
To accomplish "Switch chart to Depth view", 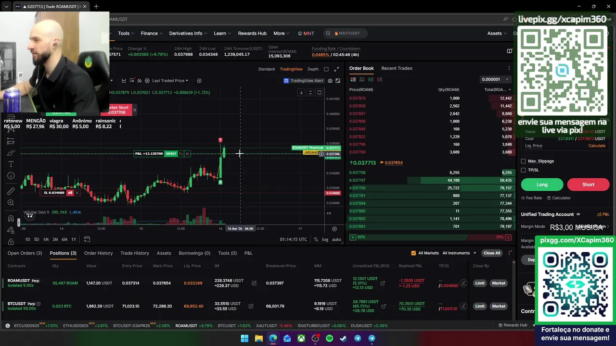I will [x=313, y=69].
